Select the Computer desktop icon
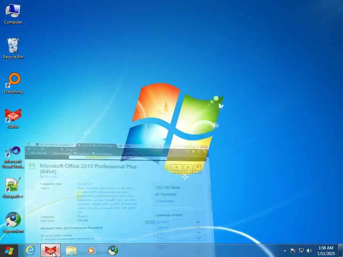This screenshot has width=343, height=257. click(13, 14)
